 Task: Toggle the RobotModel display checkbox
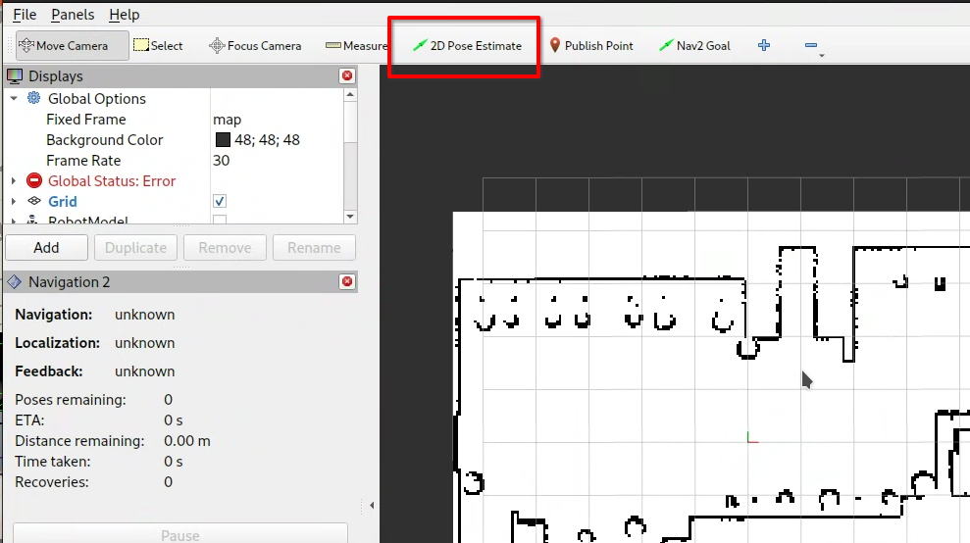click(x=220, y=220)
